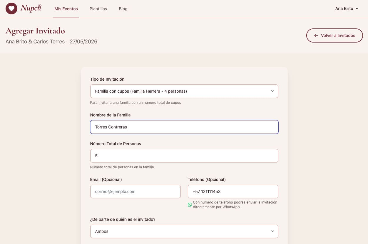368x244 pixels.
Task: Click the Nupcii heart logo icon
Action: pos(11,9)
